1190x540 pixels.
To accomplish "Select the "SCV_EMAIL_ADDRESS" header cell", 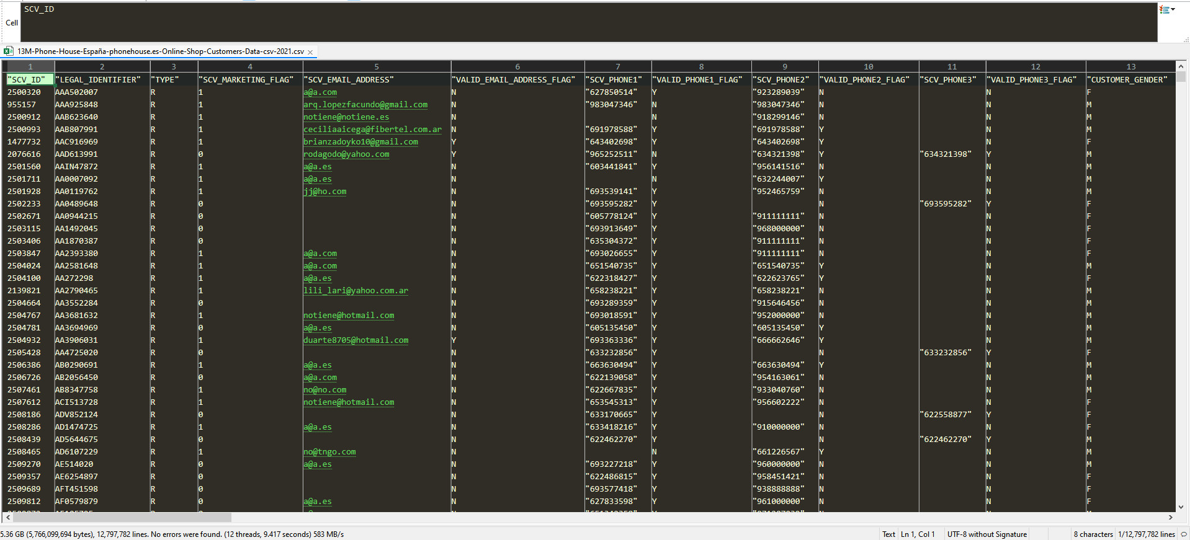I will coord(377,80).
